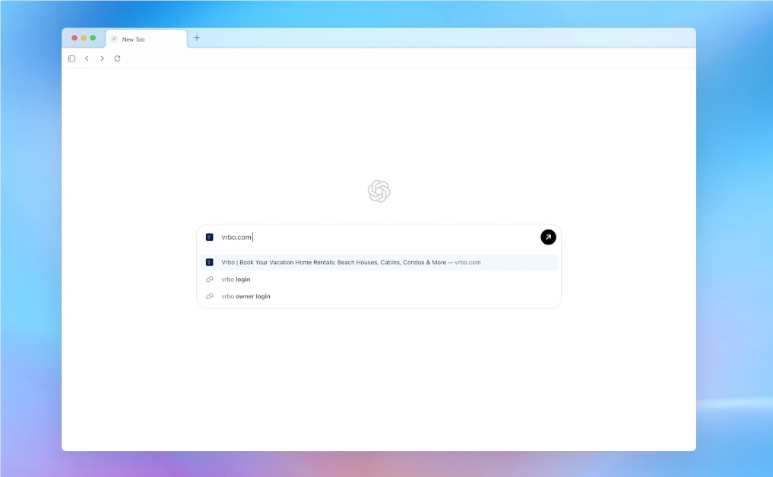Reload the page with the refresh icon
This screenshot has width=773, height=477.
pyautogui.click(x=117, y=58)
